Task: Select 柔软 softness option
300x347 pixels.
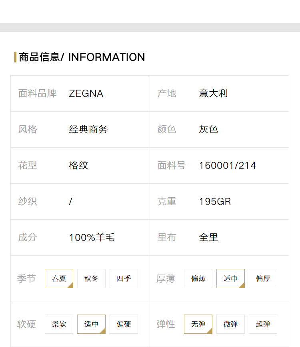Action: pyautogui.click(x=59, y=324)
